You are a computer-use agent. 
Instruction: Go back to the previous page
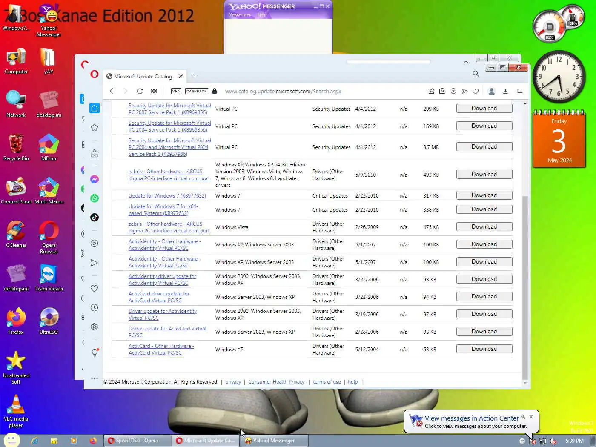[x=112, y=91]
